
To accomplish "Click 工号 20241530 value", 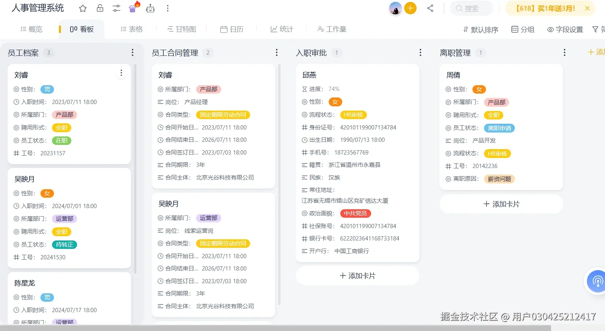I will (53, 257).
